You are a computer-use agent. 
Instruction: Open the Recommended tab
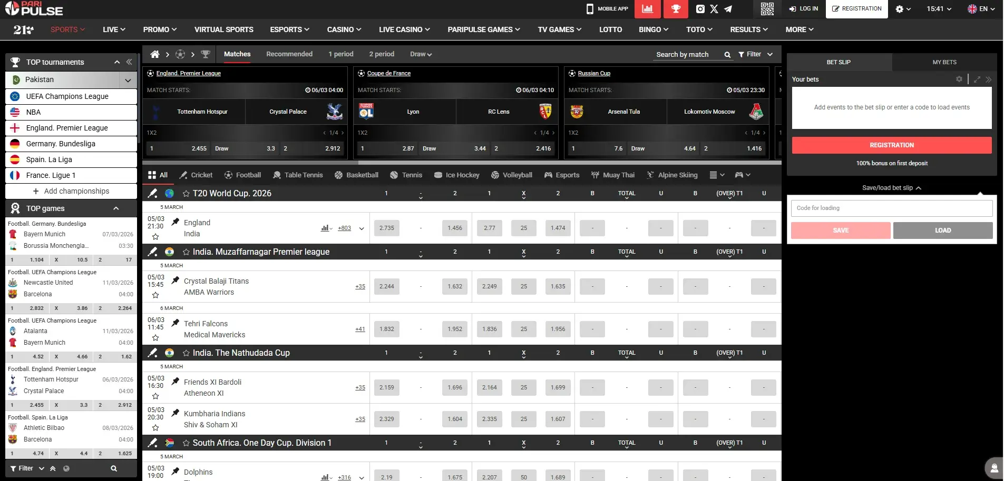[289, 54]
